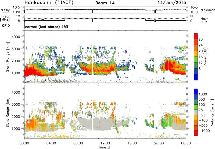Viewport: 215px width, 149px height.
Task: Click the Nave legend label
Action: [204, 19]
